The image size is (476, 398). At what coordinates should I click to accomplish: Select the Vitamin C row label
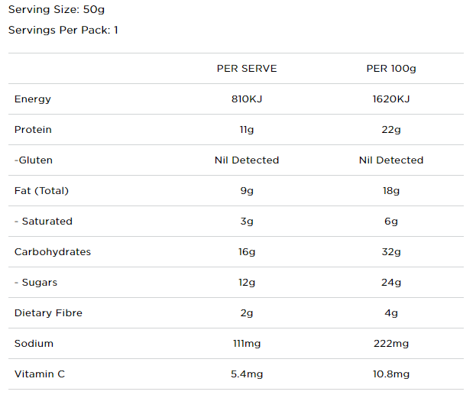[40, 374]
